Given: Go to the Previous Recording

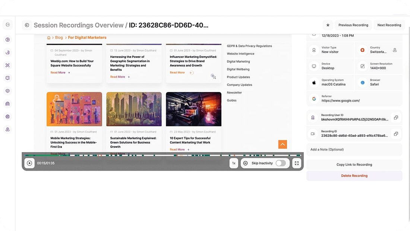Looking at the screenshot, I should point(353,25).
